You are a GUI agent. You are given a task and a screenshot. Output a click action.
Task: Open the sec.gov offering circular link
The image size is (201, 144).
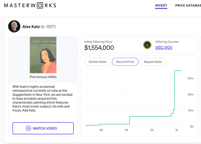164,47
